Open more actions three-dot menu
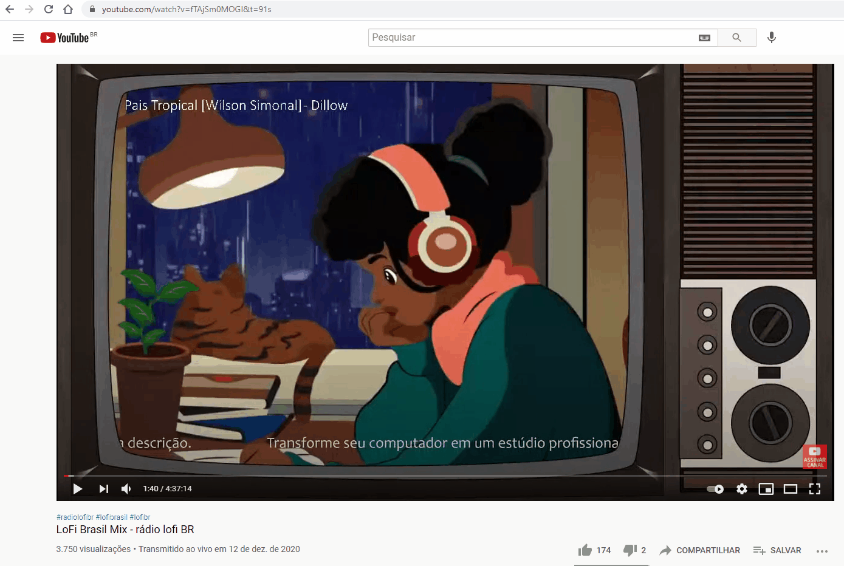 coord(822,551)
